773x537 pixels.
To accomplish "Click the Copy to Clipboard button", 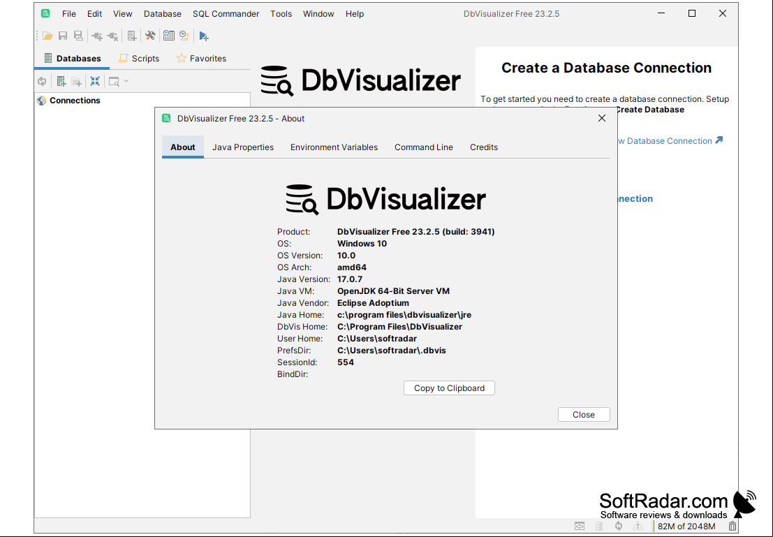I will point(449,388).
